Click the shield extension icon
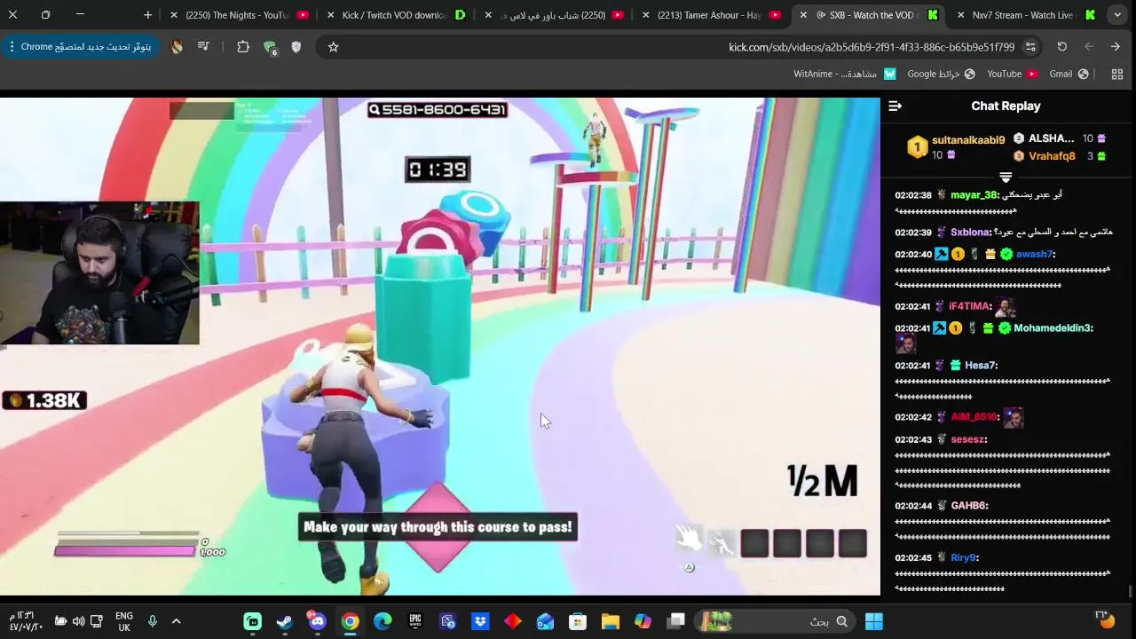The image size is (1136, 639). (x=296, y=47)
